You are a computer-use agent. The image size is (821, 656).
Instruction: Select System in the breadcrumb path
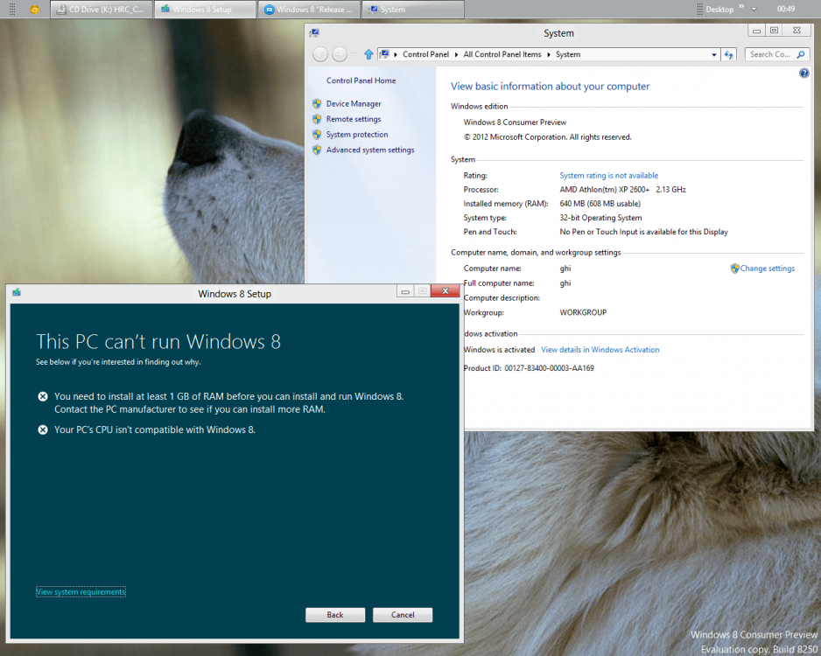pyautogui.click(x=568, y=54)
